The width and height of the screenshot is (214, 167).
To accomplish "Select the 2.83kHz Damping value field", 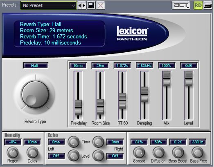I will tap(144, 65).
